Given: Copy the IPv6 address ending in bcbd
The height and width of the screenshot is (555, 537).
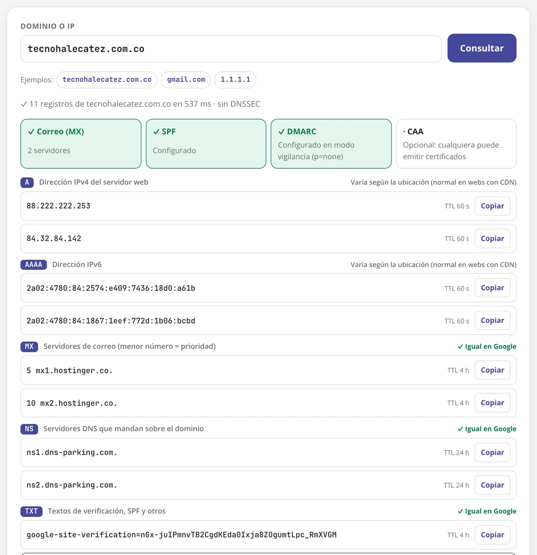Looking at the screenshot, I should tap(492, 320).
